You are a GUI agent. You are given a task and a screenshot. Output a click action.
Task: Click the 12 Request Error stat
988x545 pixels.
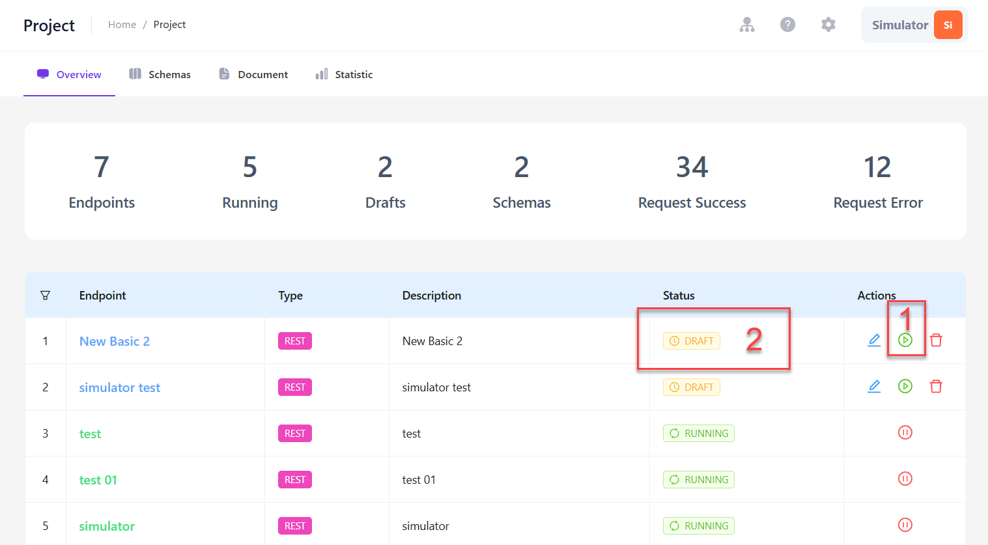tap(878, 182)
